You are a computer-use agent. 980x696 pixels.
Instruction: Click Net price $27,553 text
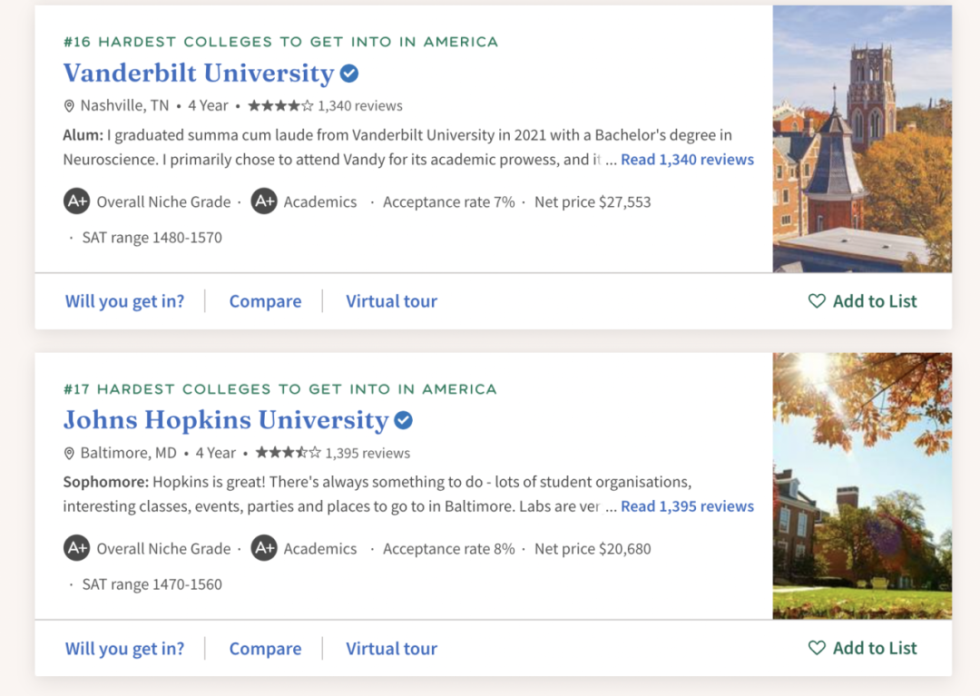[593, 201]
